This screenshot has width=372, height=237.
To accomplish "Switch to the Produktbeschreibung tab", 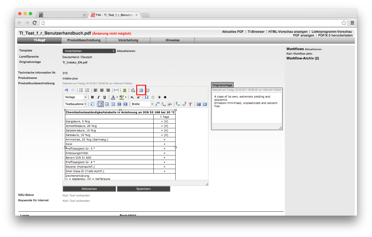I will click(x=84, y=40).
